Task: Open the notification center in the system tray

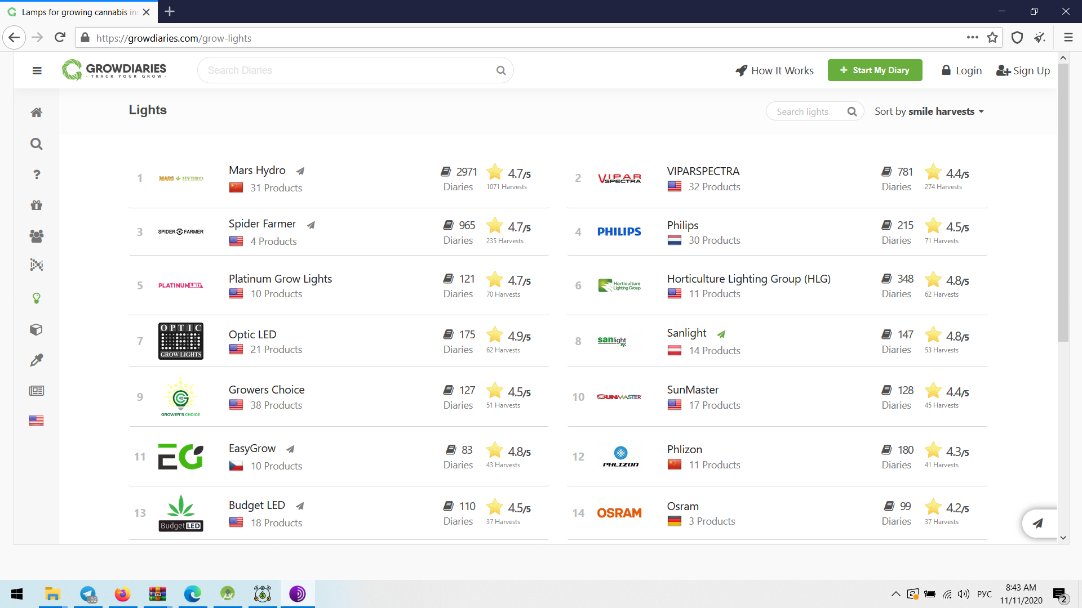Action: pyautogui.click(x=1059, y=594)
